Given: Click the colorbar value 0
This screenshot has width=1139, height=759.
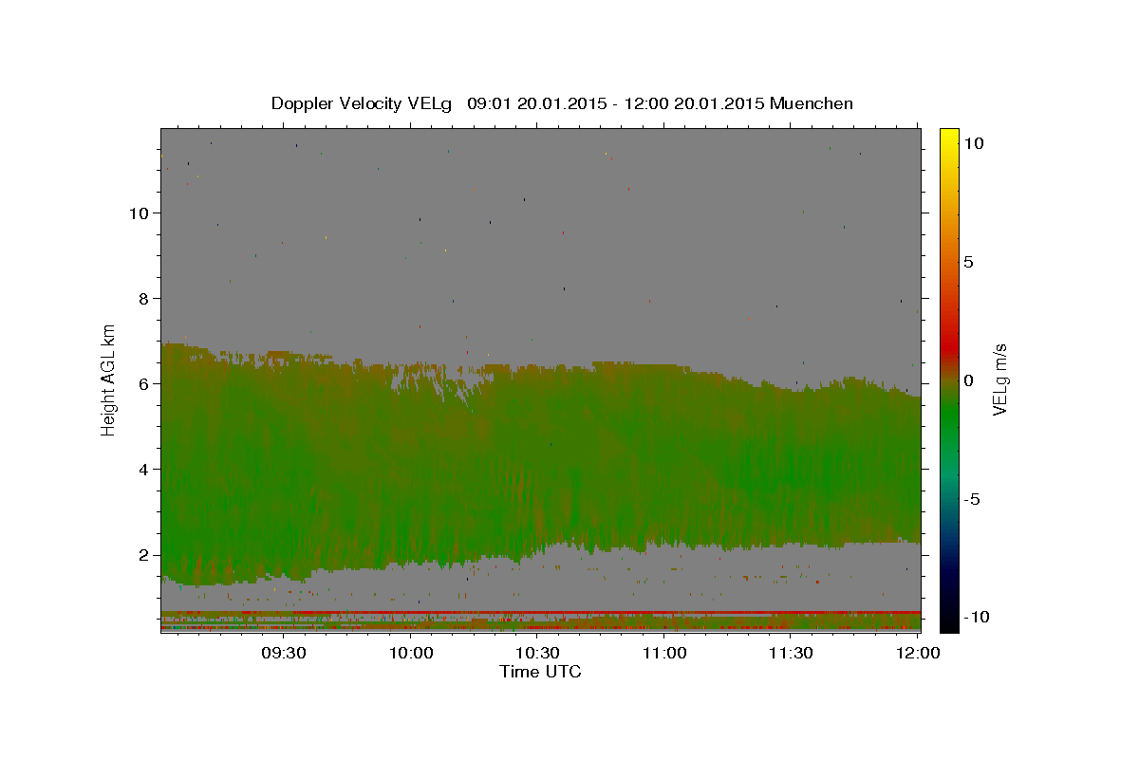Looking at the screenshot, I should point(969,380).
